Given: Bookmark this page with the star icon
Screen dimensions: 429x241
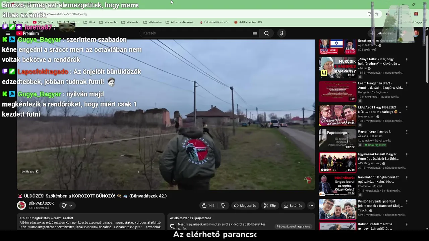Looking at the screenshot, I should pyautogui.click(x=377, y=14).
